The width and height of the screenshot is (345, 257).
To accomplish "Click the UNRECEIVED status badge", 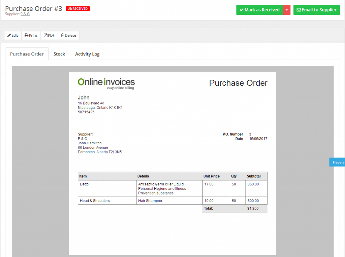I will click(77, 8).
